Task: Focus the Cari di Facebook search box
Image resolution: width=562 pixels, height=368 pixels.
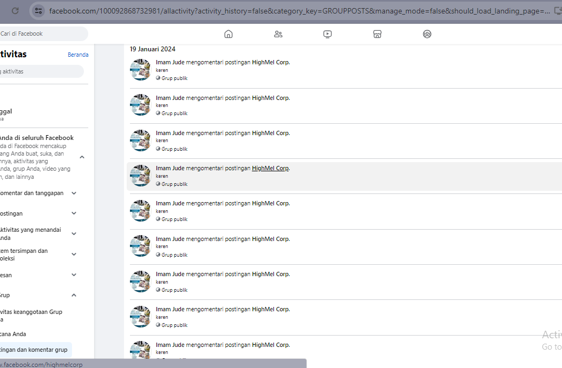Action: pyautogui.click(x=43, y=34)
